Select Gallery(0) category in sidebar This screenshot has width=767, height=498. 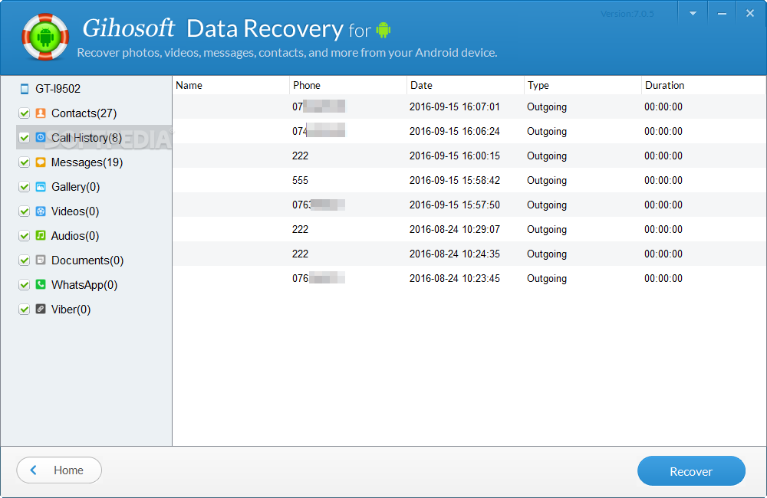click(75, 187)
